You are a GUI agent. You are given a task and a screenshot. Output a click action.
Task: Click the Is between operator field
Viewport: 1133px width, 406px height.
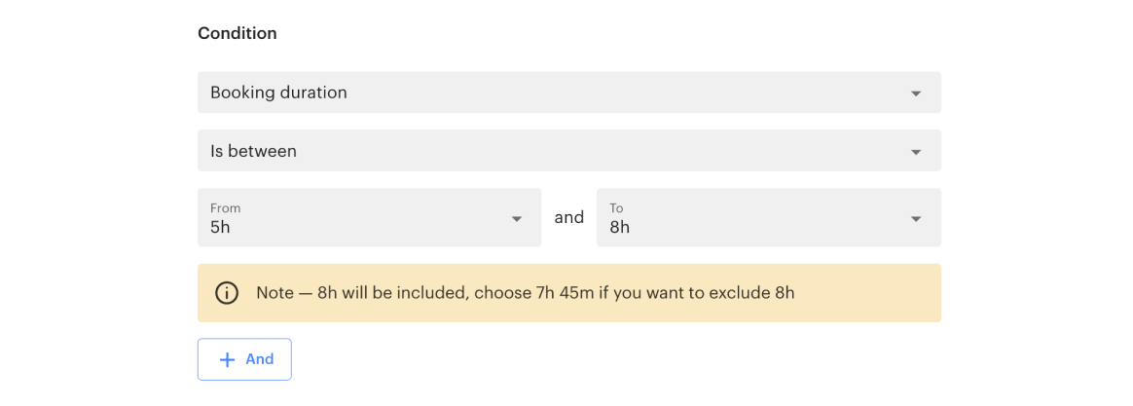pos(545,151)
